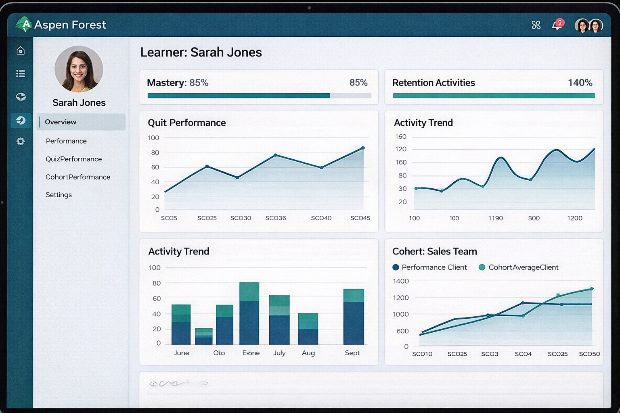Toggle the CohortAverageClient legend series
The width and height of the screenshot is (620, 413).
[518, 267]
